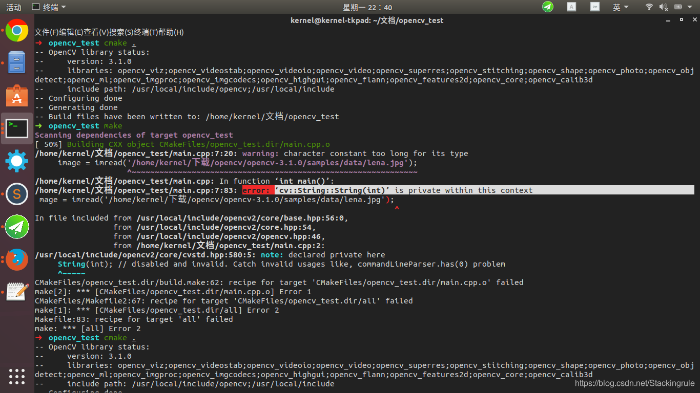Close the terminal window
700x393 pixels.
click(x=694, y=20)
